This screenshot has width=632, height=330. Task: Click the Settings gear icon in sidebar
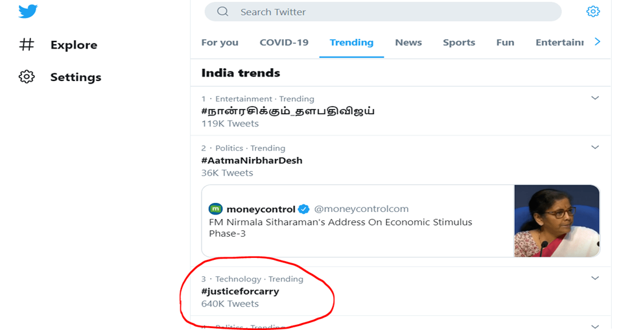(x=27, y=77)
